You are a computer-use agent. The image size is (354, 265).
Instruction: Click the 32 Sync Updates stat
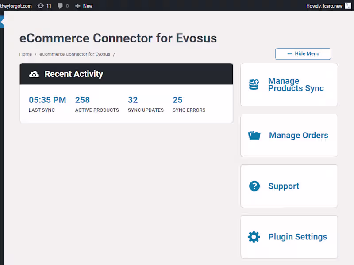(x=133, y=100)
